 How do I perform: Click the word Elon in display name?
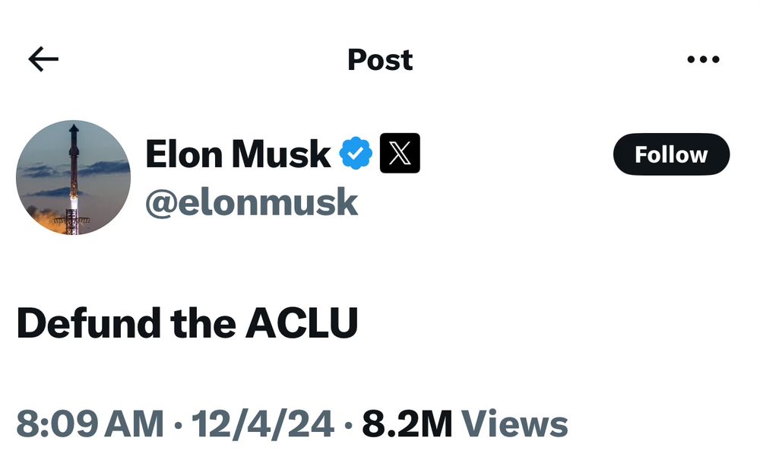tap(185, 154)
